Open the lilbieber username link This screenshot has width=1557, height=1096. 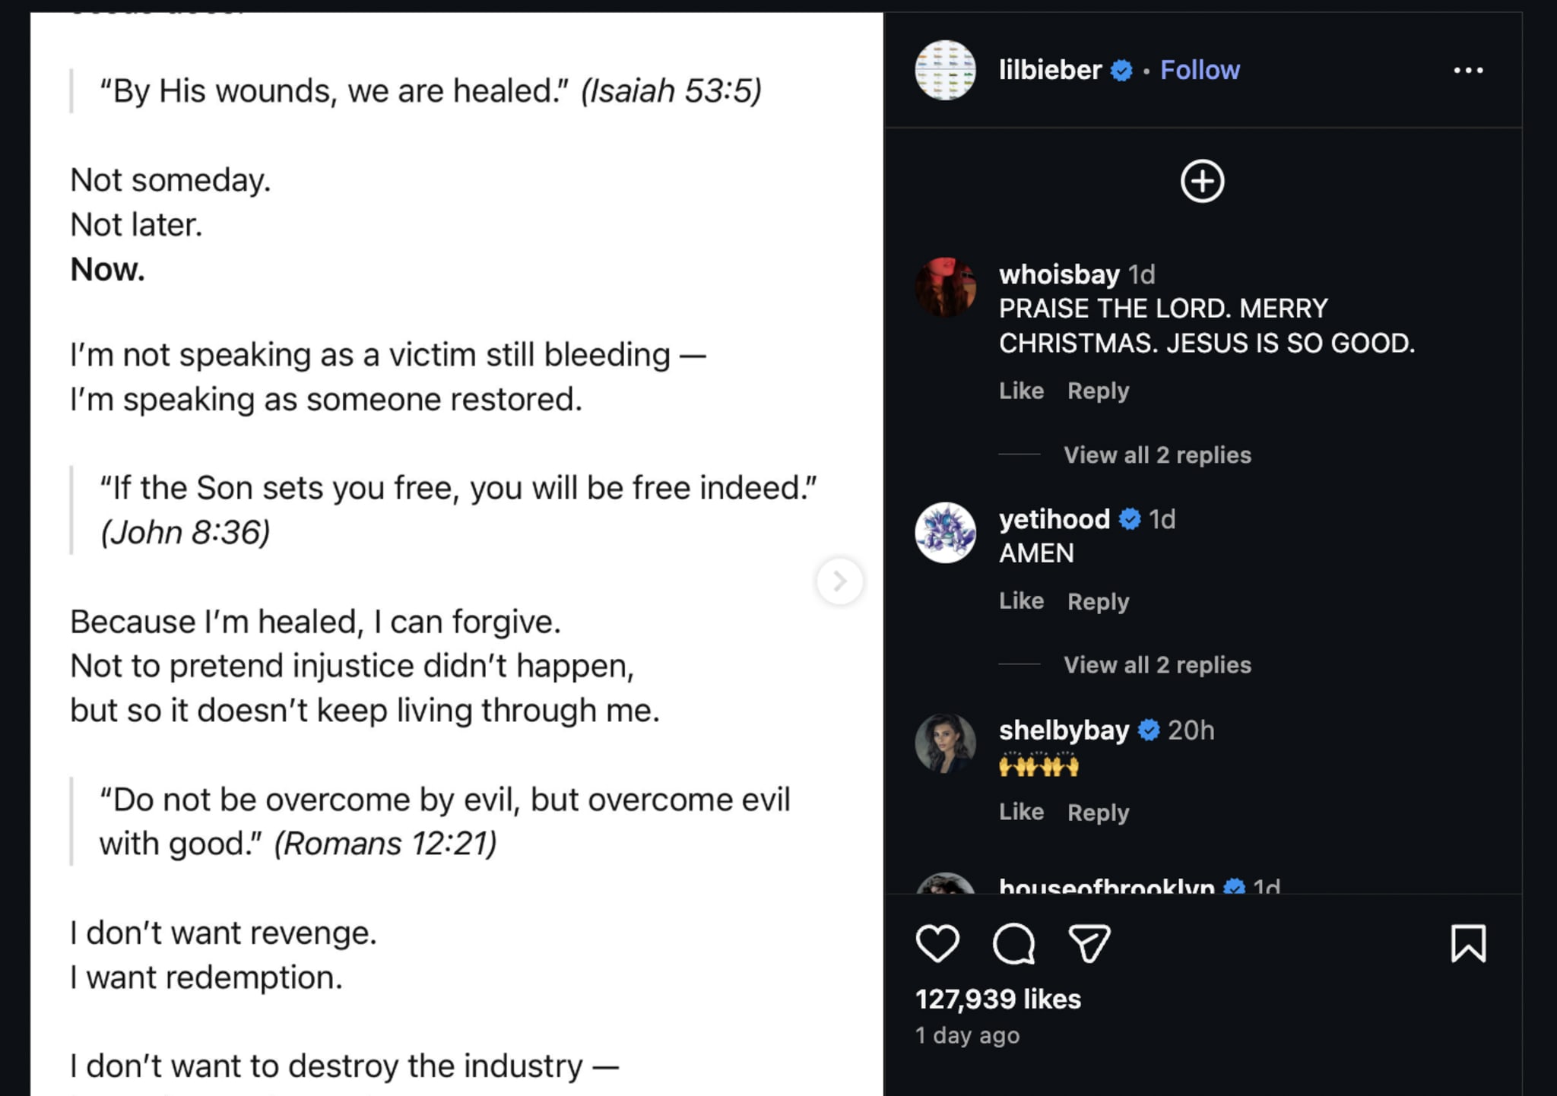[x=1050, y=71]
